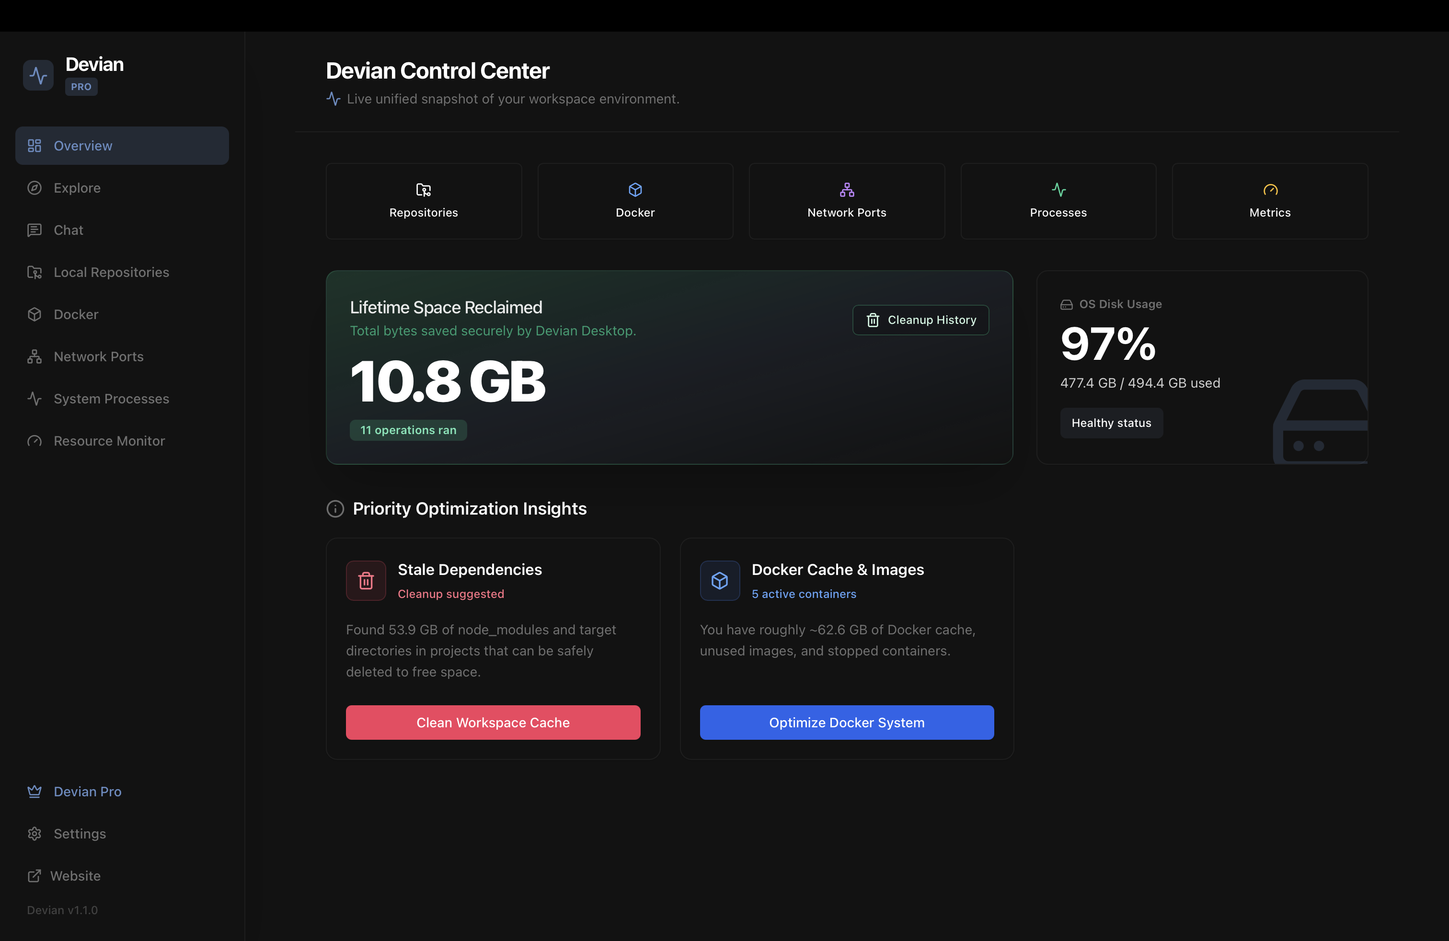
Task: Click the OS Disk Usage drive icon
Action: tap(1067, 304)
